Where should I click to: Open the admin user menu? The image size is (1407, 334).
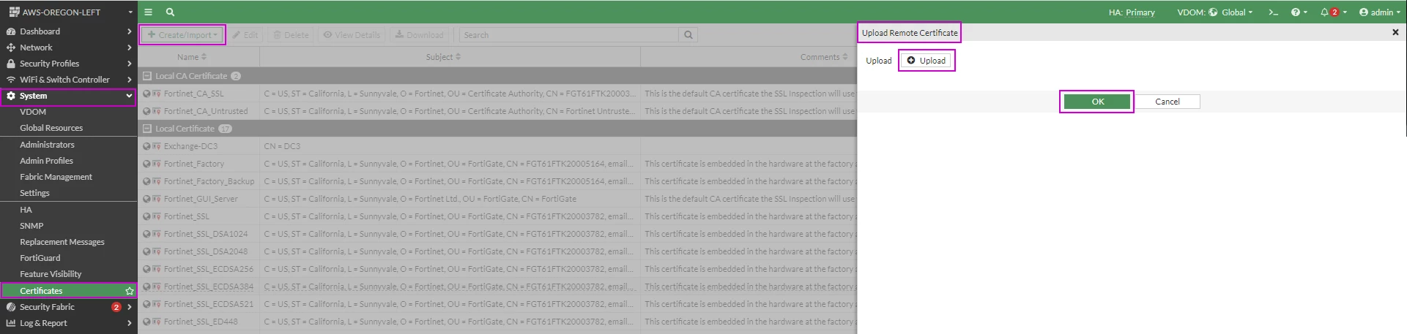1379,12
